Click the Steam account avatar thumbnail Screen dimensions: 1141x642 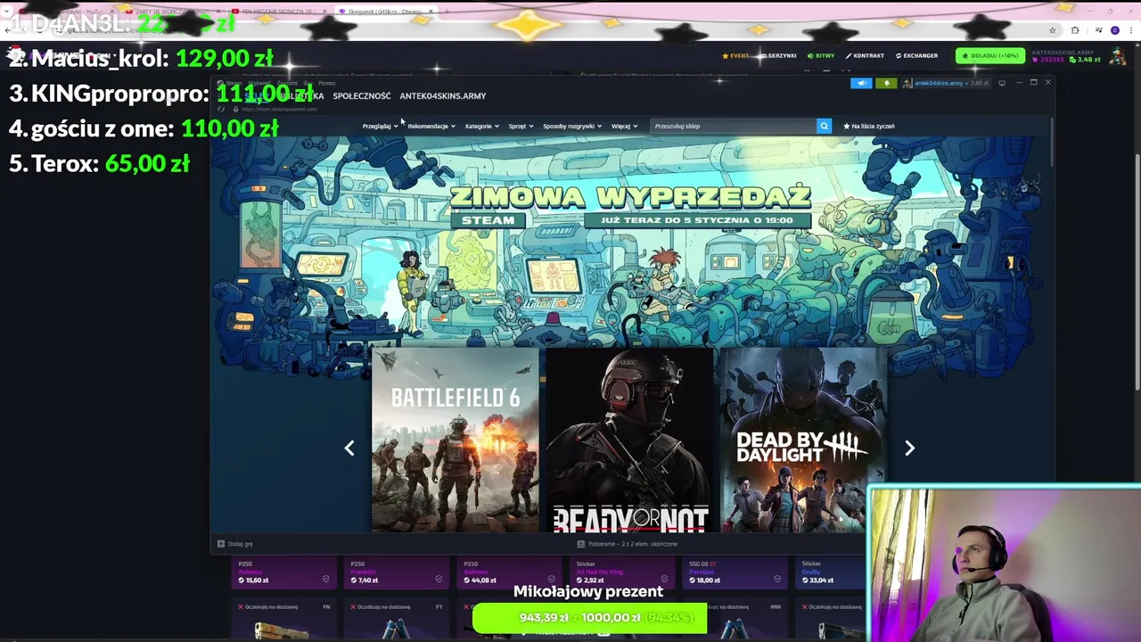(907, 83)
